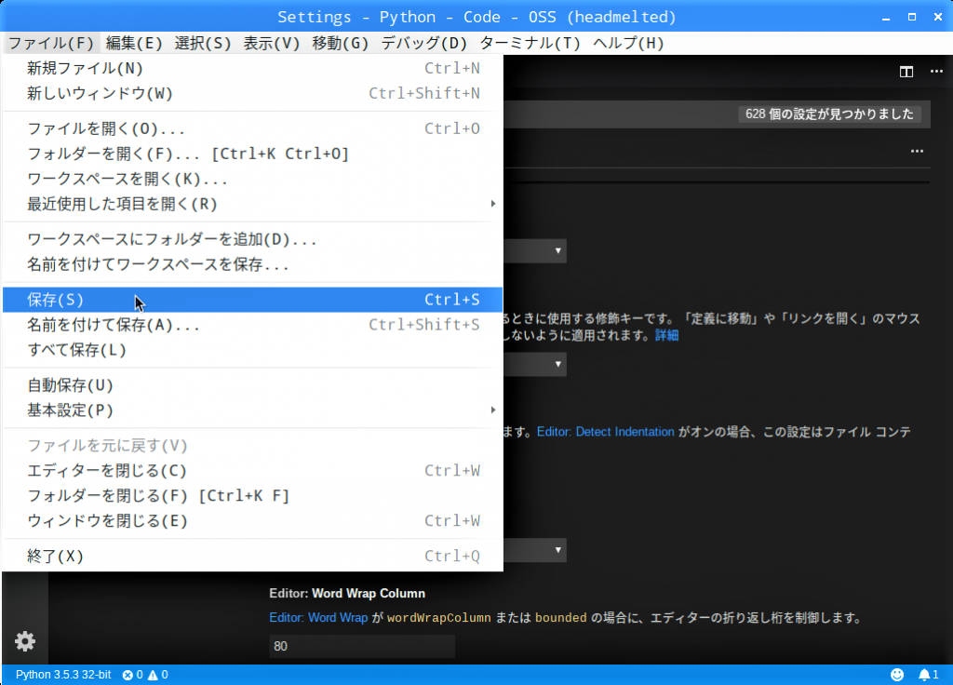953x685 pixels.
Task: Toggle 自動保存(U) in the file menu
Action: 253,384
